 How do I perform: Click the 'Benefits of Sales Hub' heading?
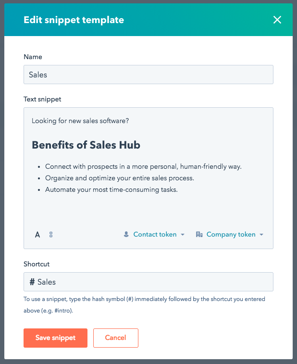86,145
